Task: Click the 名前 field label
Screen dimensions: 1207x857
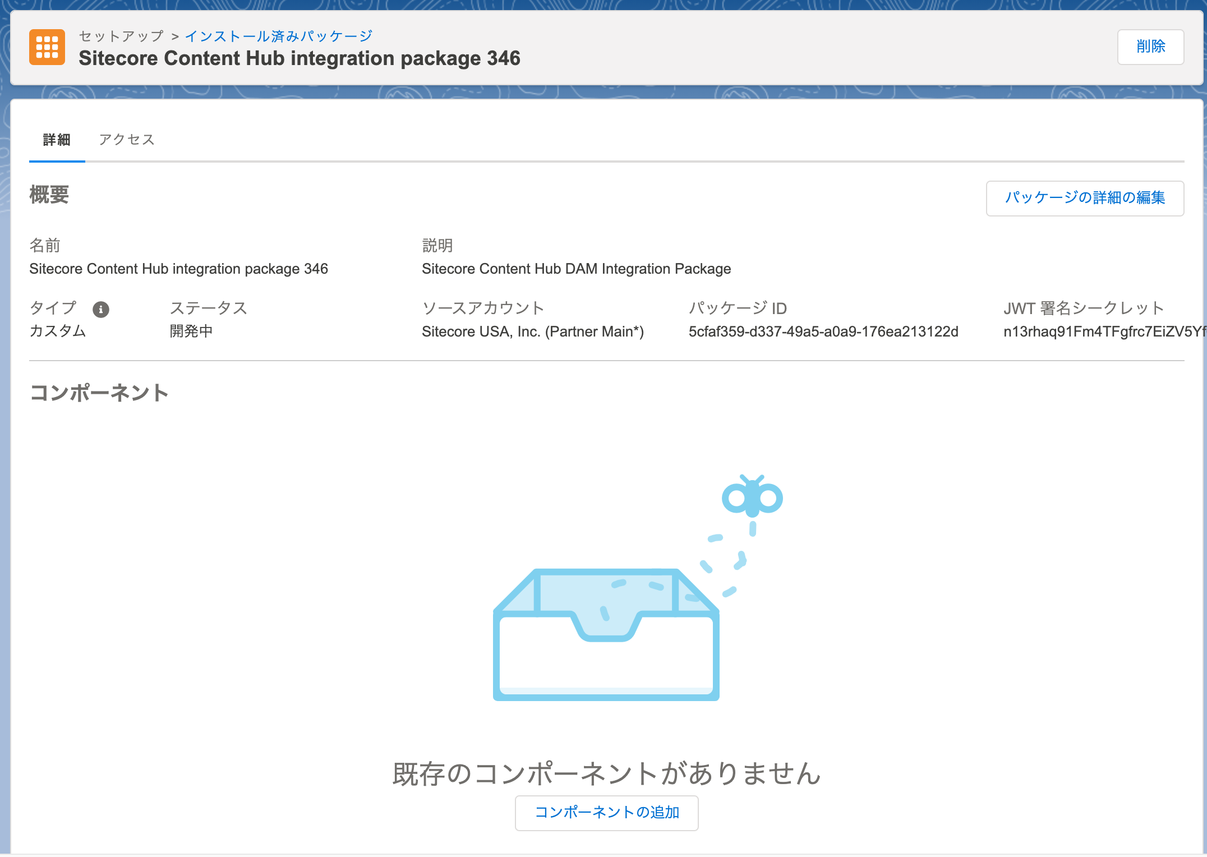Action: pos(45,245)
